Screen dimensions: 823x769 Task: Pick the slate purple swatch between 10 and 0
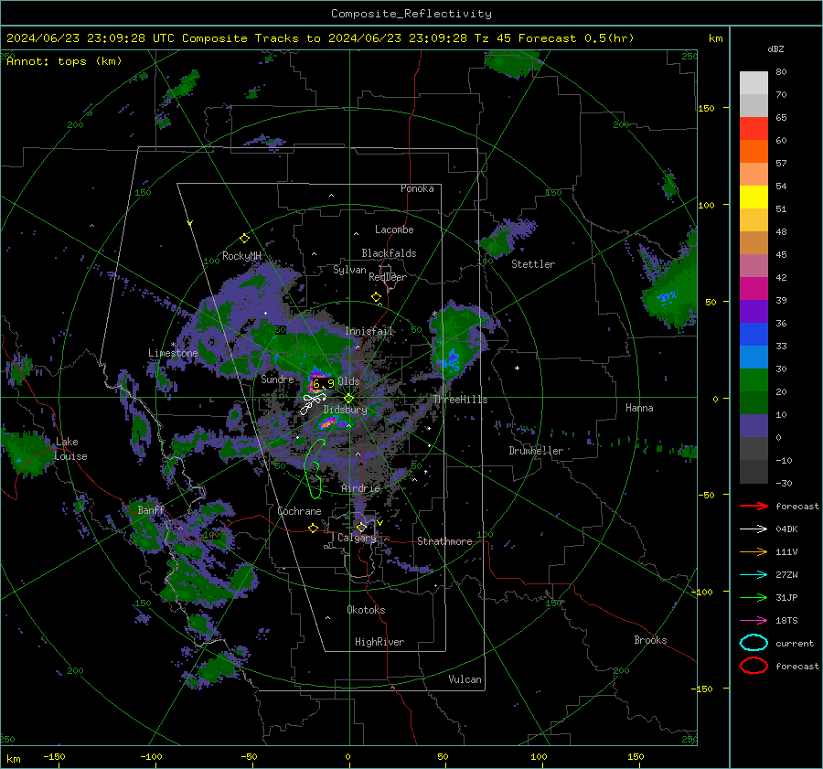pyautogui.click(x=754, y=426)
